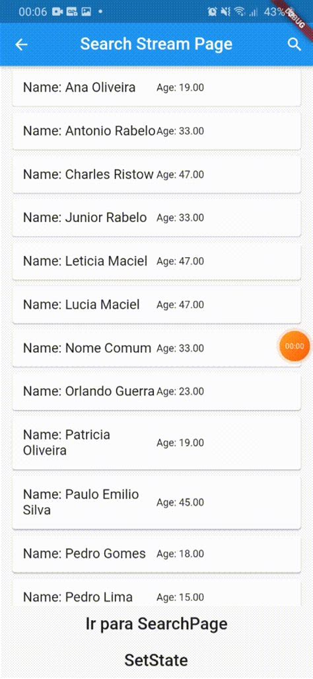Tap the muted sound status icon
Viewport: 313px width, 679px height.
tap(226, 12)
